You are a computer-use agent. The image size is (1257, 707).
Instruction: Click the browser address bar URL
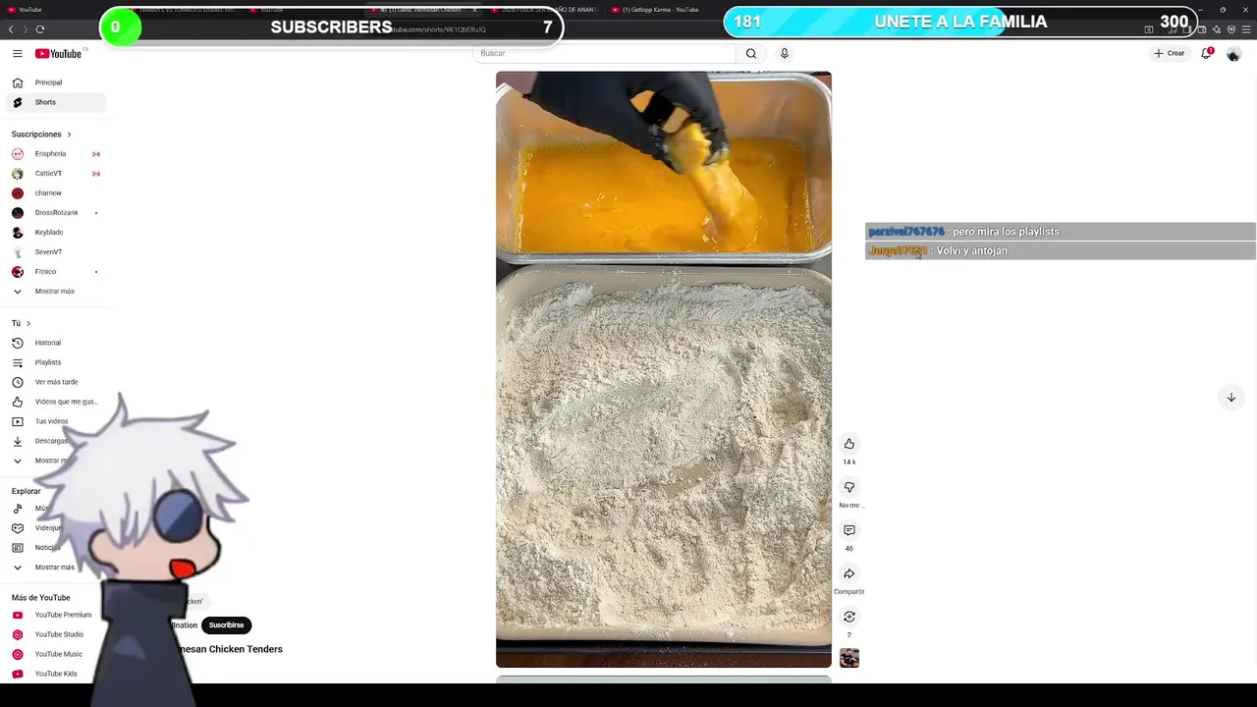click(440, 29)
